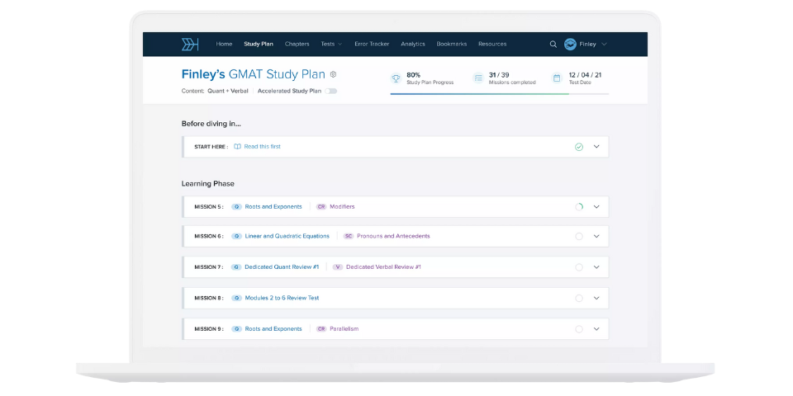Expand Mission 8 row chevron
The image size is (793, 396).
[x=596, y=299]
